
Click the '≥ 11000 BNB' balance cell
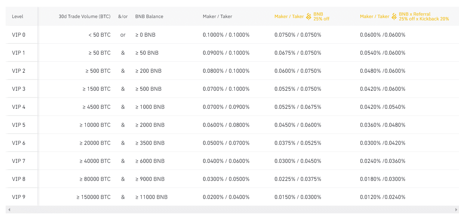(151, 197)
